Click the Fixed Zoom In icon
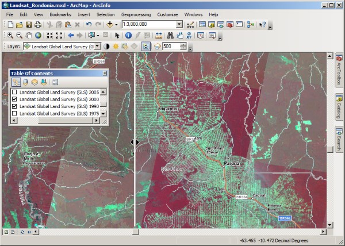The width and height of the screenshot is (345, 246). (x=49, y=36)
